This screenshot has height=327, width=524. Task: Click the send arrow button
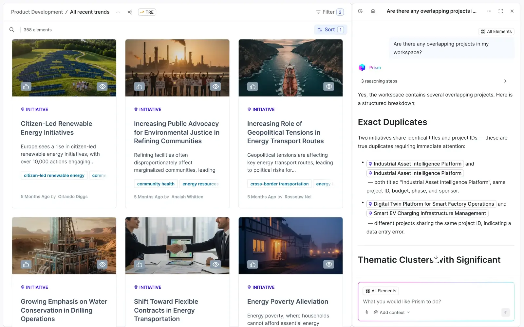click(x=505, y=312)
